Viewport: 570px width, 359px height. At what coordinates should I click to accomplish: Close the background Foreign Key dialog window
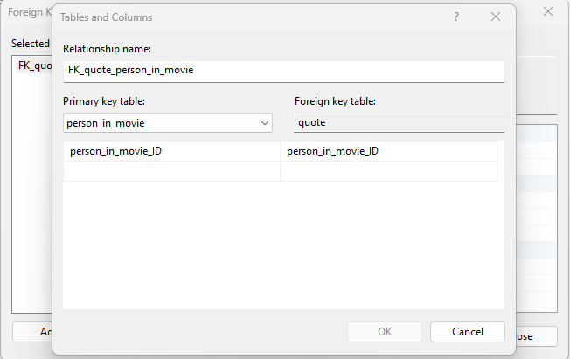tap(548, 11)
